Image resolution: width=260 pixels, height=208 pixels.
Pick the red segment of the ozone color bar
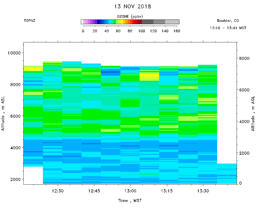point(133,22)
